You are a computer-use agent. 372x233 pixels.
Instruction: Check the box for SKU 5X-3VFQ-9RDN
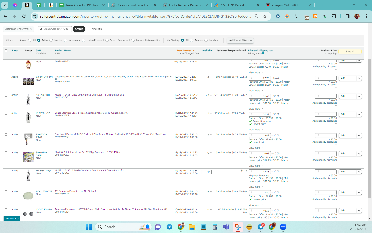(6, 77)
